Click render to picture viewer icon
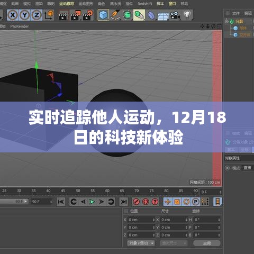This screenshot has width=254, height=254. coord(76,15)
